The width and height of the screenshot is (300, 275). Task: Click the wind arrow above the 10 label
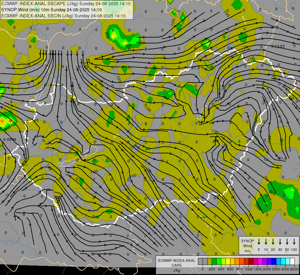(x=266, y=242)
